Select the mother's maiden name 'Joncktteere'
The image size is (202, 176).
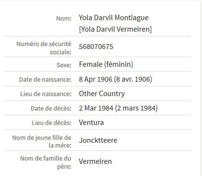point(98,140)
